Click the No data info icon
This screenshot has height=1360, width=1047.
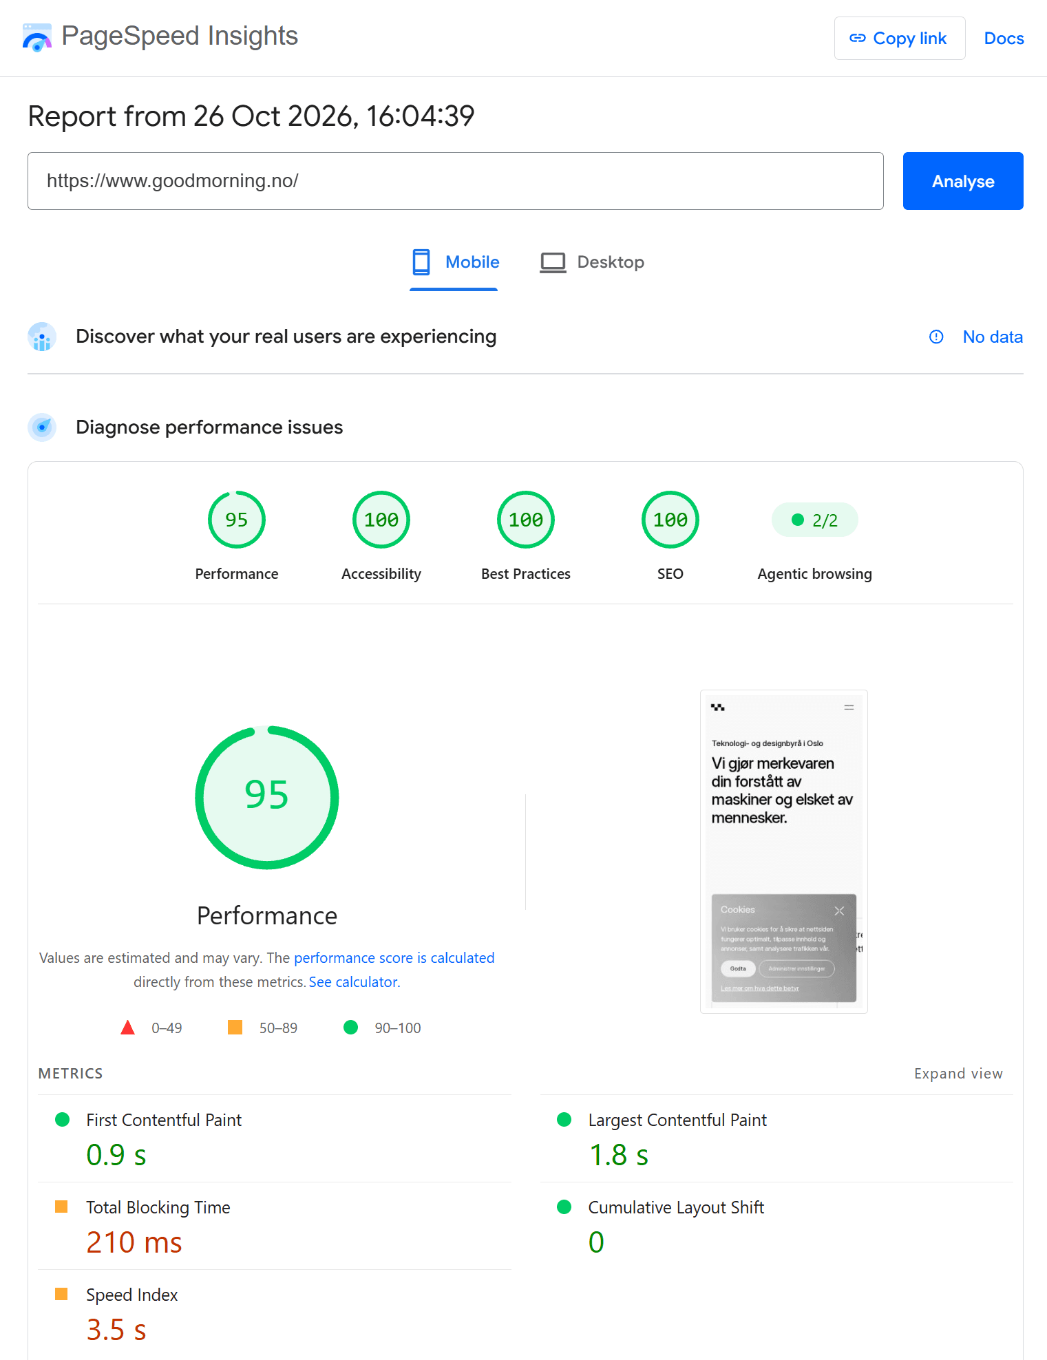(936, 337)
